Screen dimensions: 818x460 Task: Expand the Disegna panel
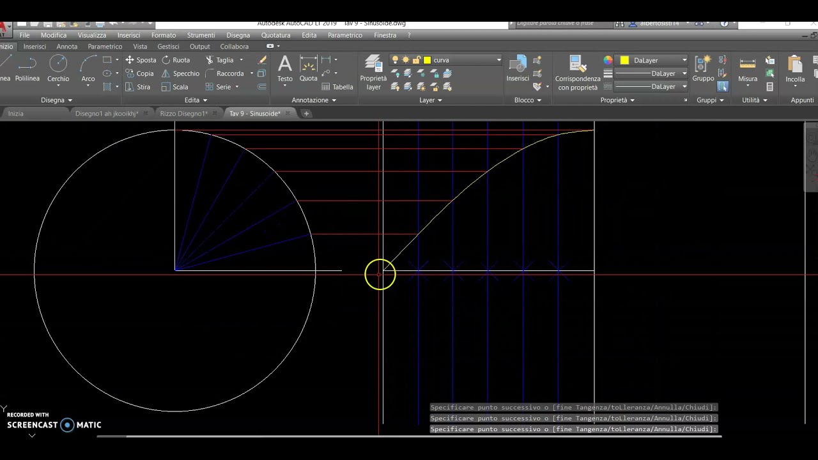[x=57, y=100]
